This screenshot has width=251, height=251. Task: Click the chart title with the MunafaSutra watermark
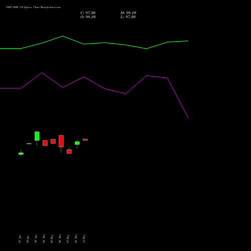tap(33, 7)
